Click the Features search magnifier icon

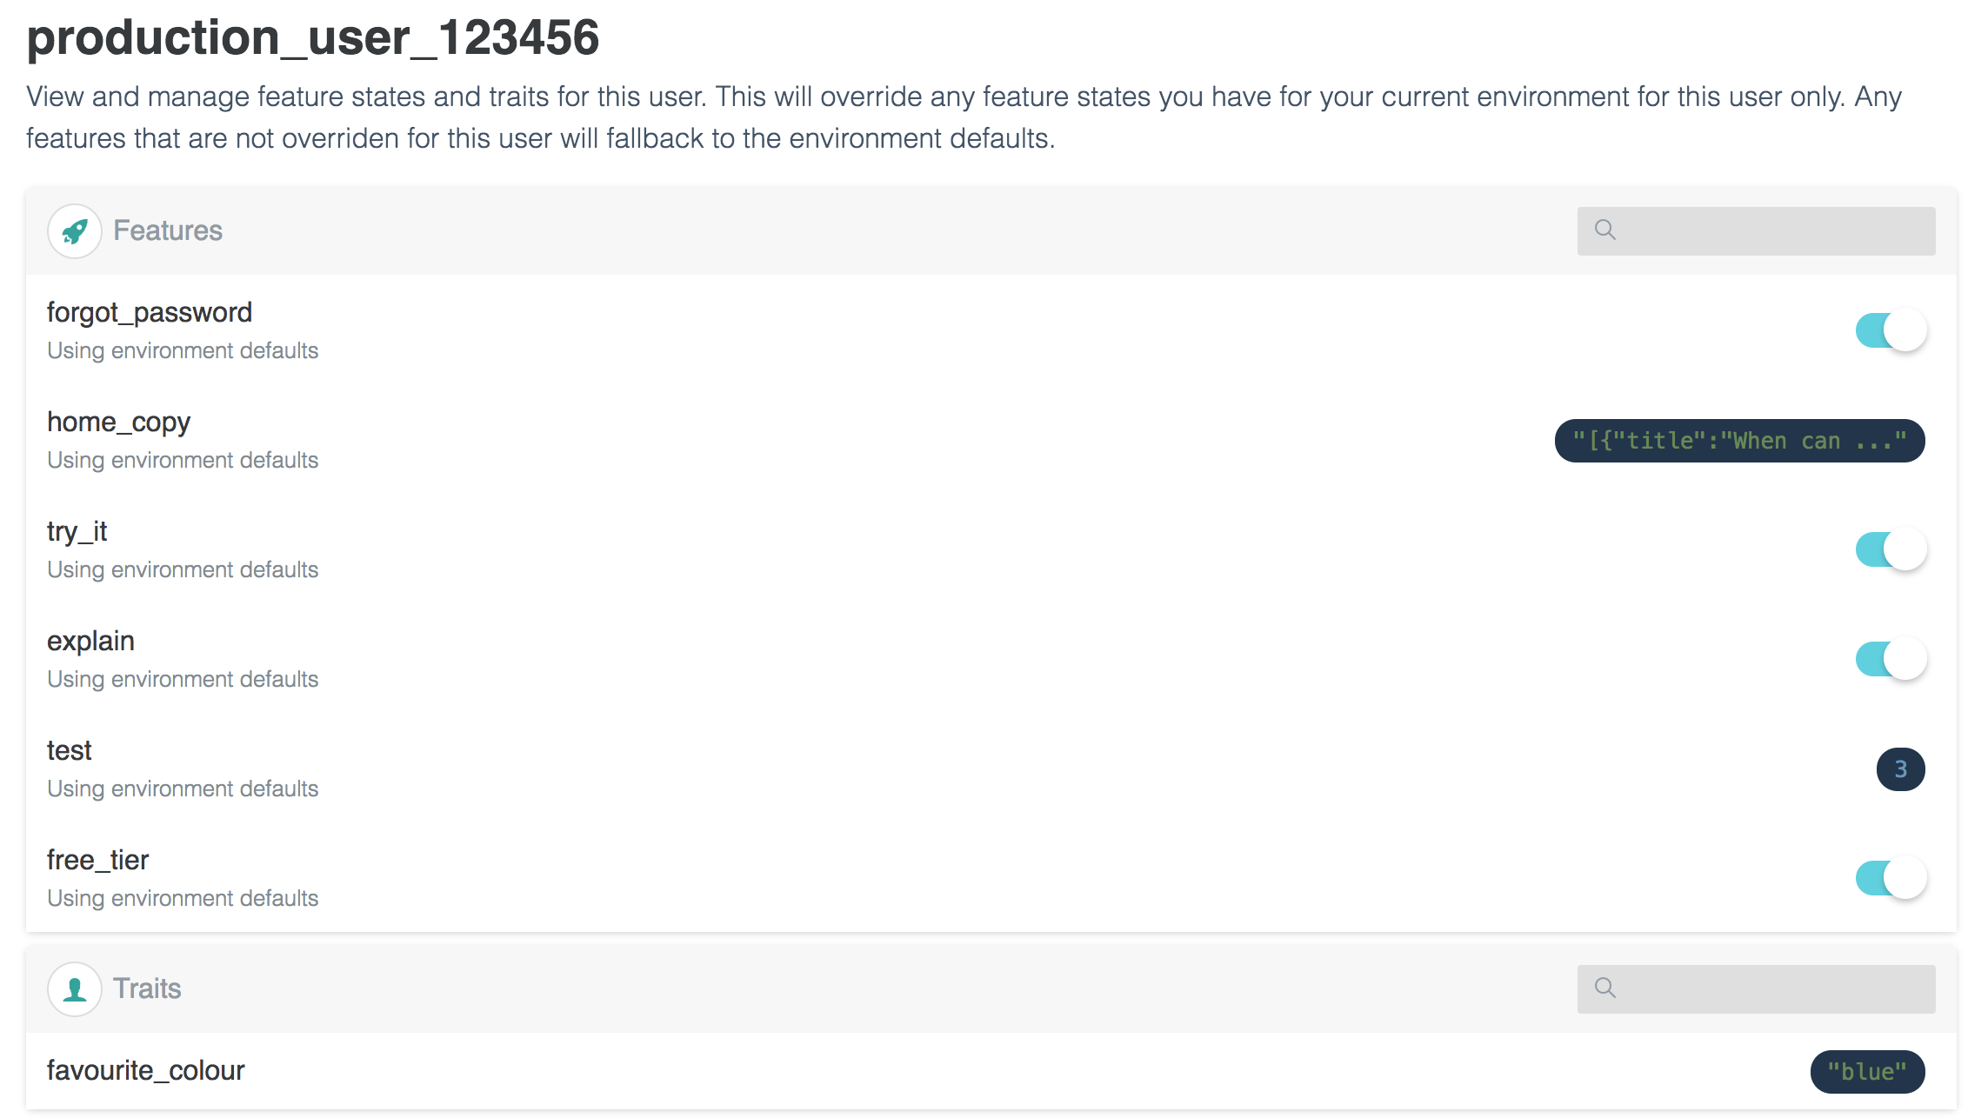coord(1605,230)
